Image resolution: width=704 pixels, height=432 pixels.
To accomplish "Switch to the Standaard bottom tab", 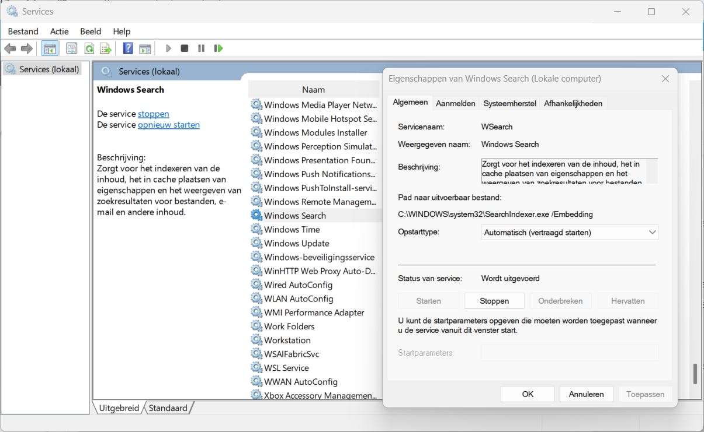I will click(x=168, y=408).
